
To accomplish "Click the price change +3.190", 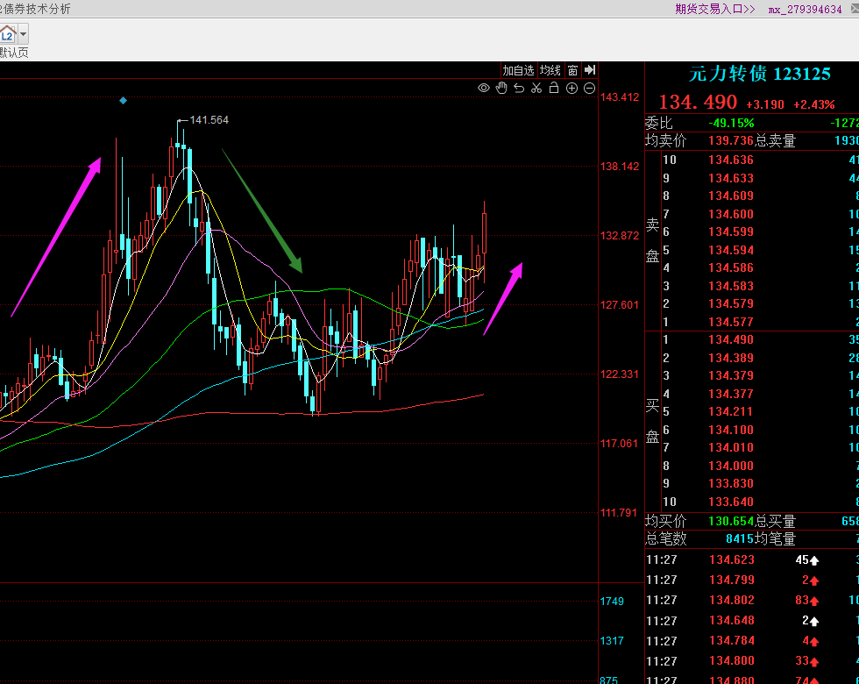I will coord(764,104).
